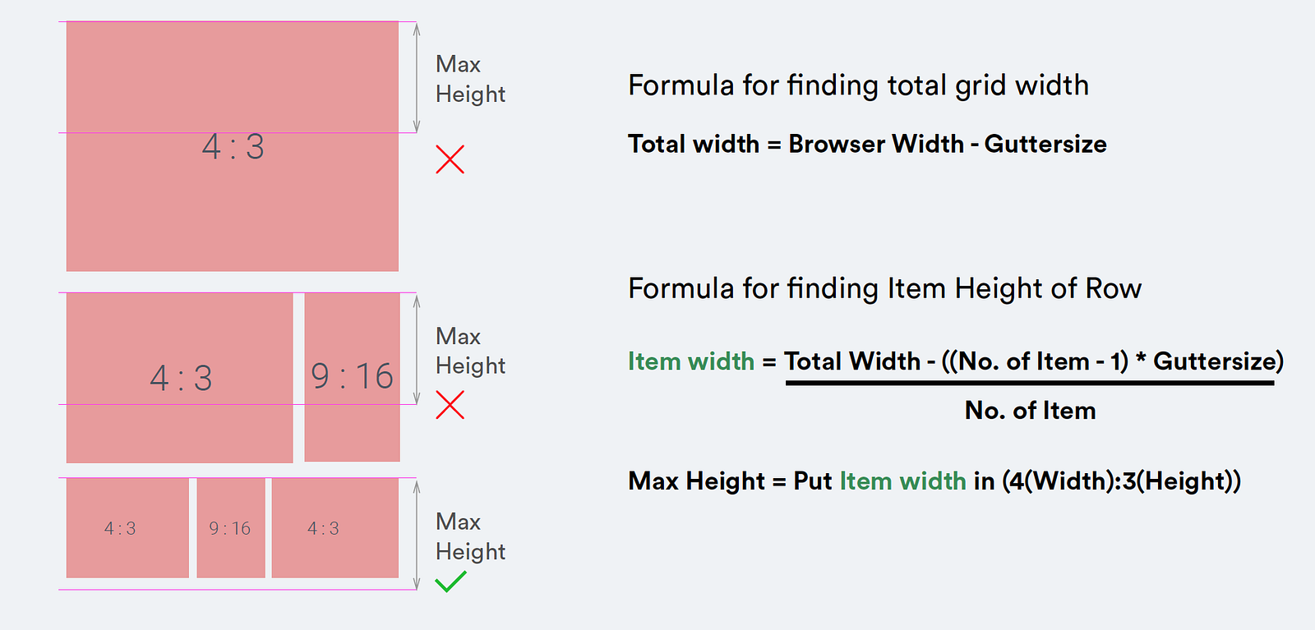Click the heading 'Formula for finding total grid width'

coord(858,85)
